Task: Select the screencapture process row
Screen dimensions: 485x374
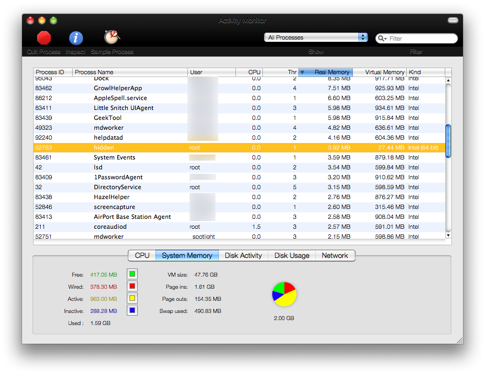Action: pyautogui.click(x=239, y=207)
